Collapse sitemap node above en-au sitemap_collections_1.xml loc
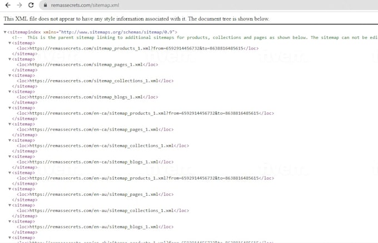 coord(9,205)
